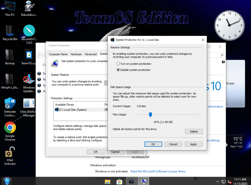Open the Advanced tab
This screenshot has height=185, width=251.
91,54
